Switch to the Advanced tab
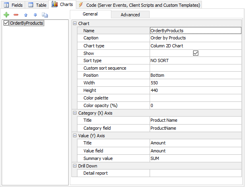The height and width of the screenshot is (187, 245). pyautogui.click(x=130, y=15)
